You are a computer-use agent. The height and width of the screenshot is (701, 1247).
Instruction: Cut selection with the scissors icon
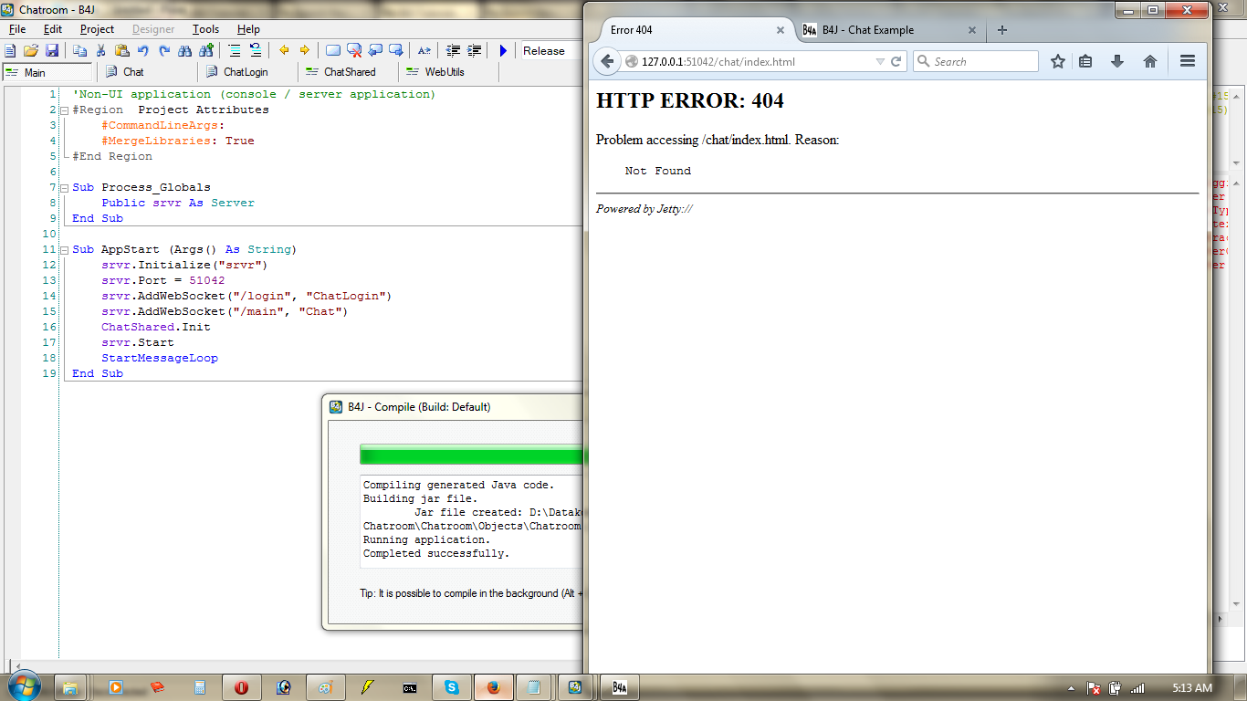(101, 51)
